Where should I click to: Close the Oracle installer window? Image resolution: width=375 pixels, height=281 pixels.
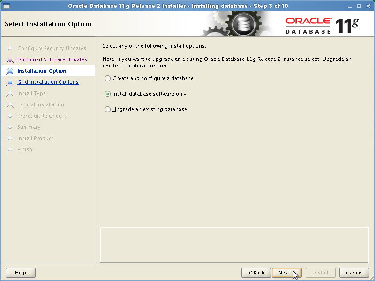pos(368,6)
